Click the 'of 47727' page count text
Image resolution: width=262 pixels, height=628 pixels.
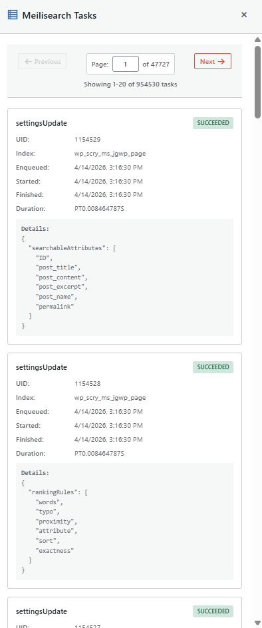(156, 64)
